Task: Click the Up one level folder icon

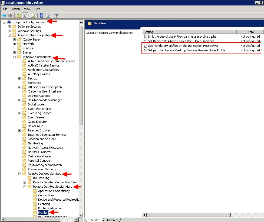Action: pos(18,16)
